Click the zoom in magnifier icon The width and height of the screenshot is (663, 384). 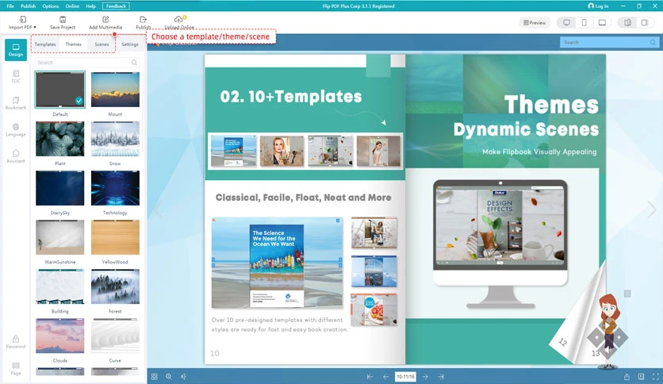[x=169, y=376]
